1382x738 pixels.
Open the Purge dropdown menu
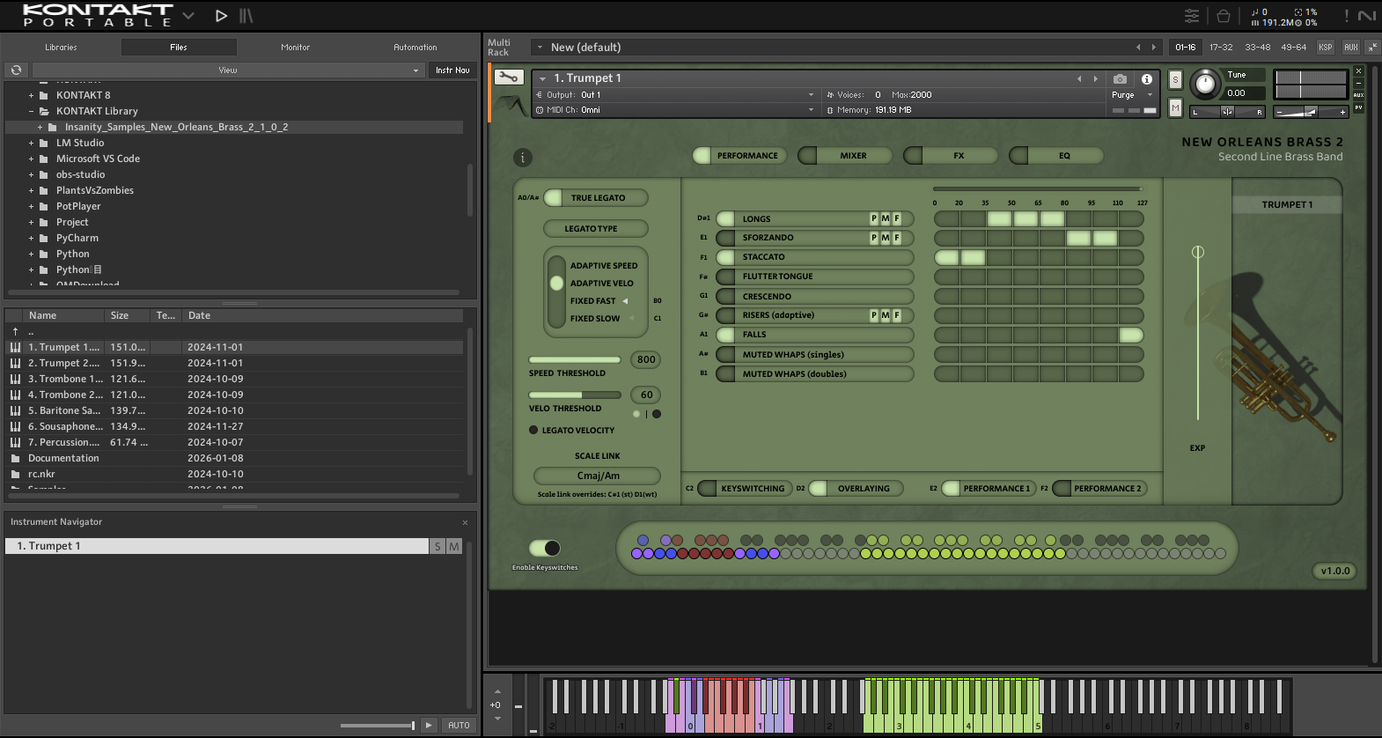click(1131, 95)
